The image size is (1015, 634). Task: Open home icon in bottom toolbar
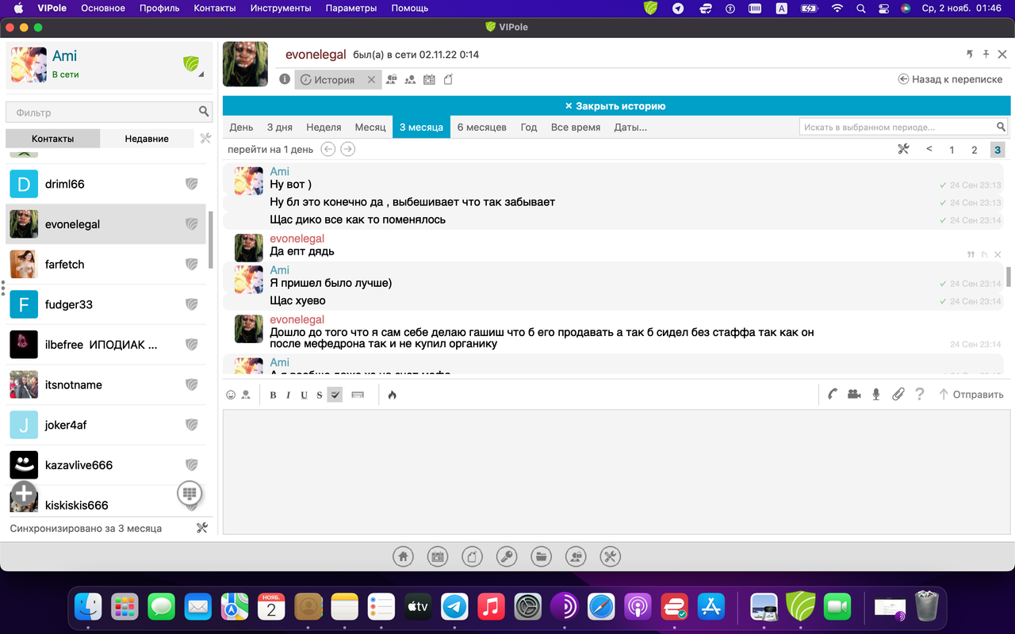click(x=403, y=556)
